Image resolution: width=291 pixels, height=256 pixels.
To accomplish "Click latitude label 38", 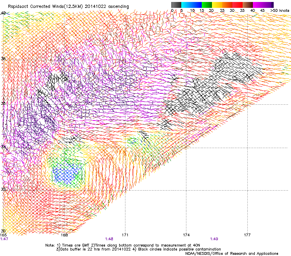I will click(3, 59).
